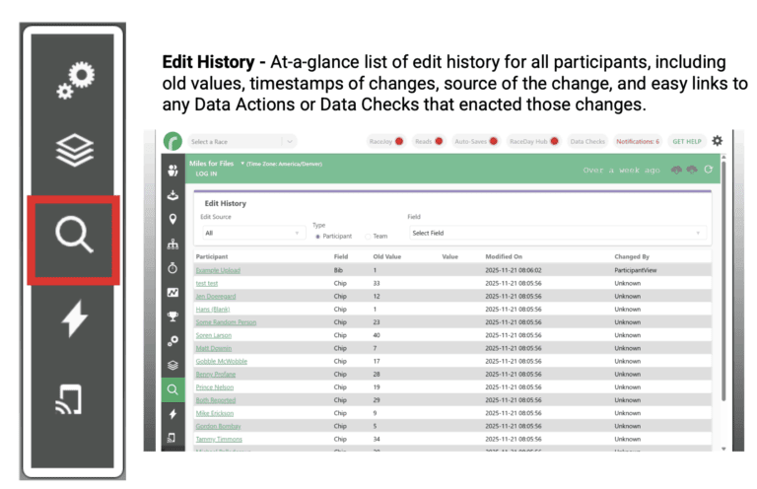Click the Notifications: 6 indicator
The image size is (757, 489).
637,142
